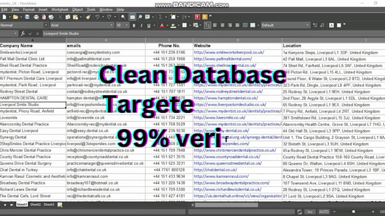
Task: Decrease indent with the arrow icon after Default
Action: coord(315,25)
